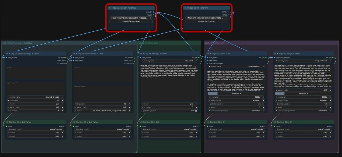Collapse the Image de fin / archive node dot
Screen dimensions: 342x157
(186, 8)
